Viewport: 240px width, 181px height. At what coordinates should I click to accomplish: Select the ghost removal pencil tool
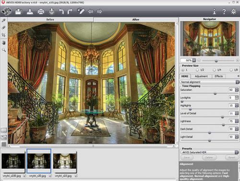tap(4, 20)
